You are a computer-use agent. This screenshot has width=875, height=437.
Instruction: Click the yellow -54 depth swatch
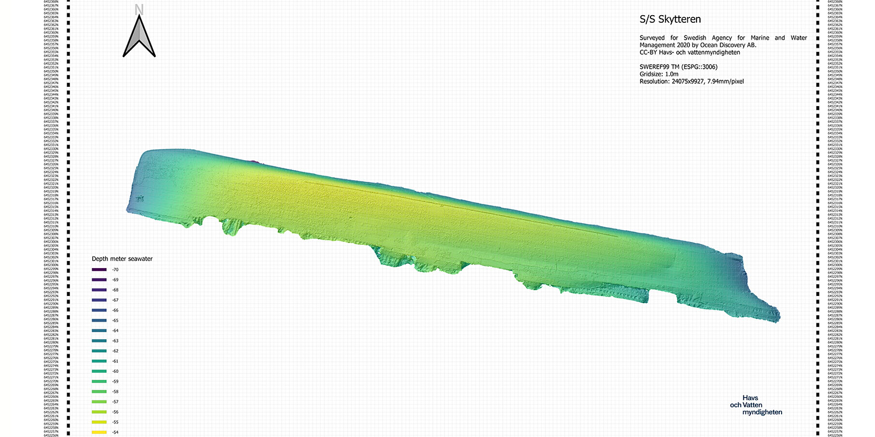(x=99, y=432)
